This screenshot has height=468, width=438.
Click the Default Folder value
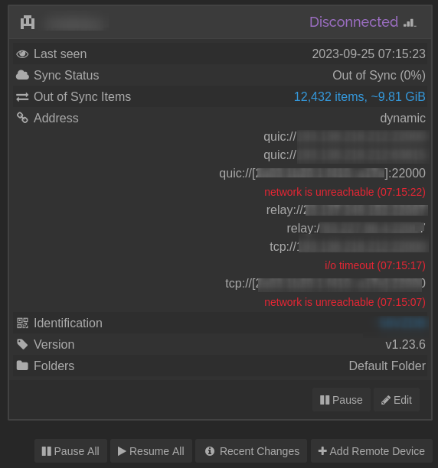click(x=387, y=366)
